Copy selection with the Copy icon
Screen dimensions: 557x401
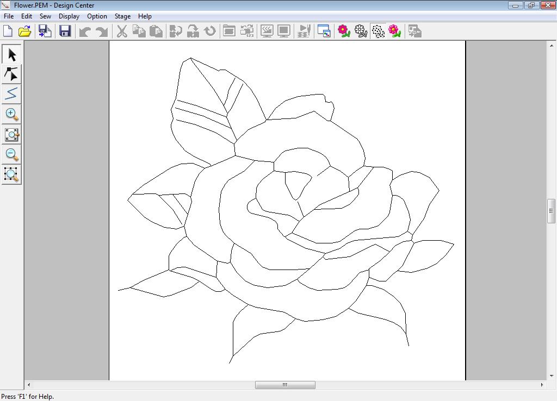[x=139, y=31]
